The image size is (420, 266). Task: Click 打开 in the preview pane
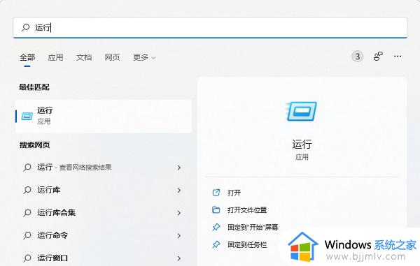tap(234, 193)
